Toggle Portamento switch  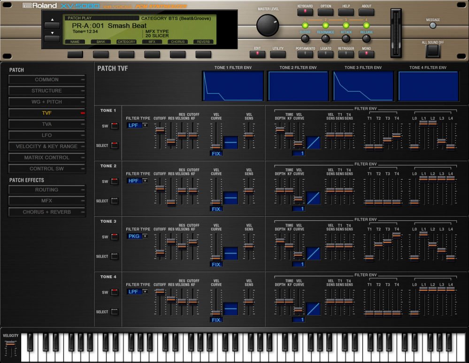(x=305, y=54)
